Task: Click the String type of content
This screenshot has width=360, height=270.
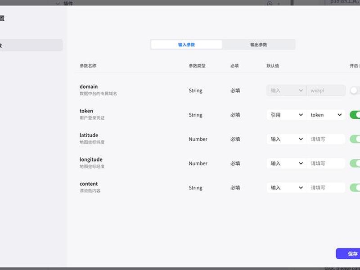Action: pyautogui.click(x=195, y=188)
